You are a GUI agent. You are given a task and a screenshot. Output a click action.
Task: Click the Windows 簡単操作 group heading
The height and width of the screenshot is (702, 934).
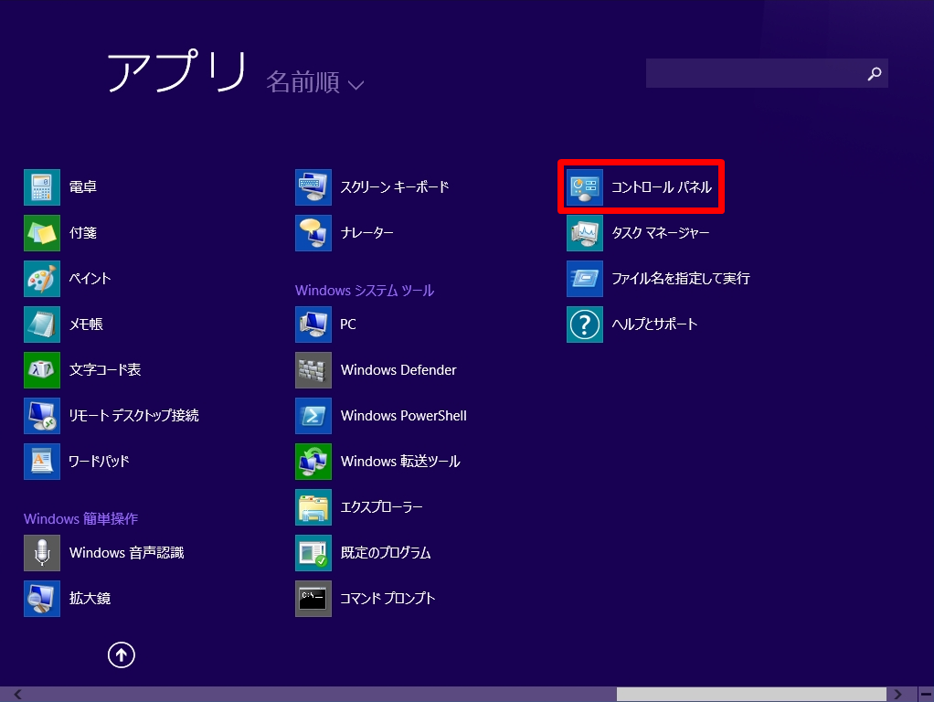coord(81,518)
